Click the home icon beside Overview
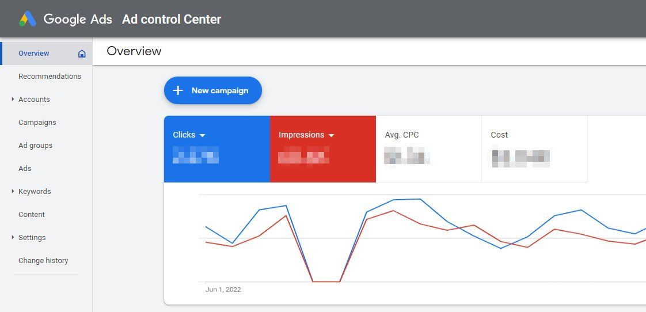This screenshot has width=646, height=312. pos(82,54)
